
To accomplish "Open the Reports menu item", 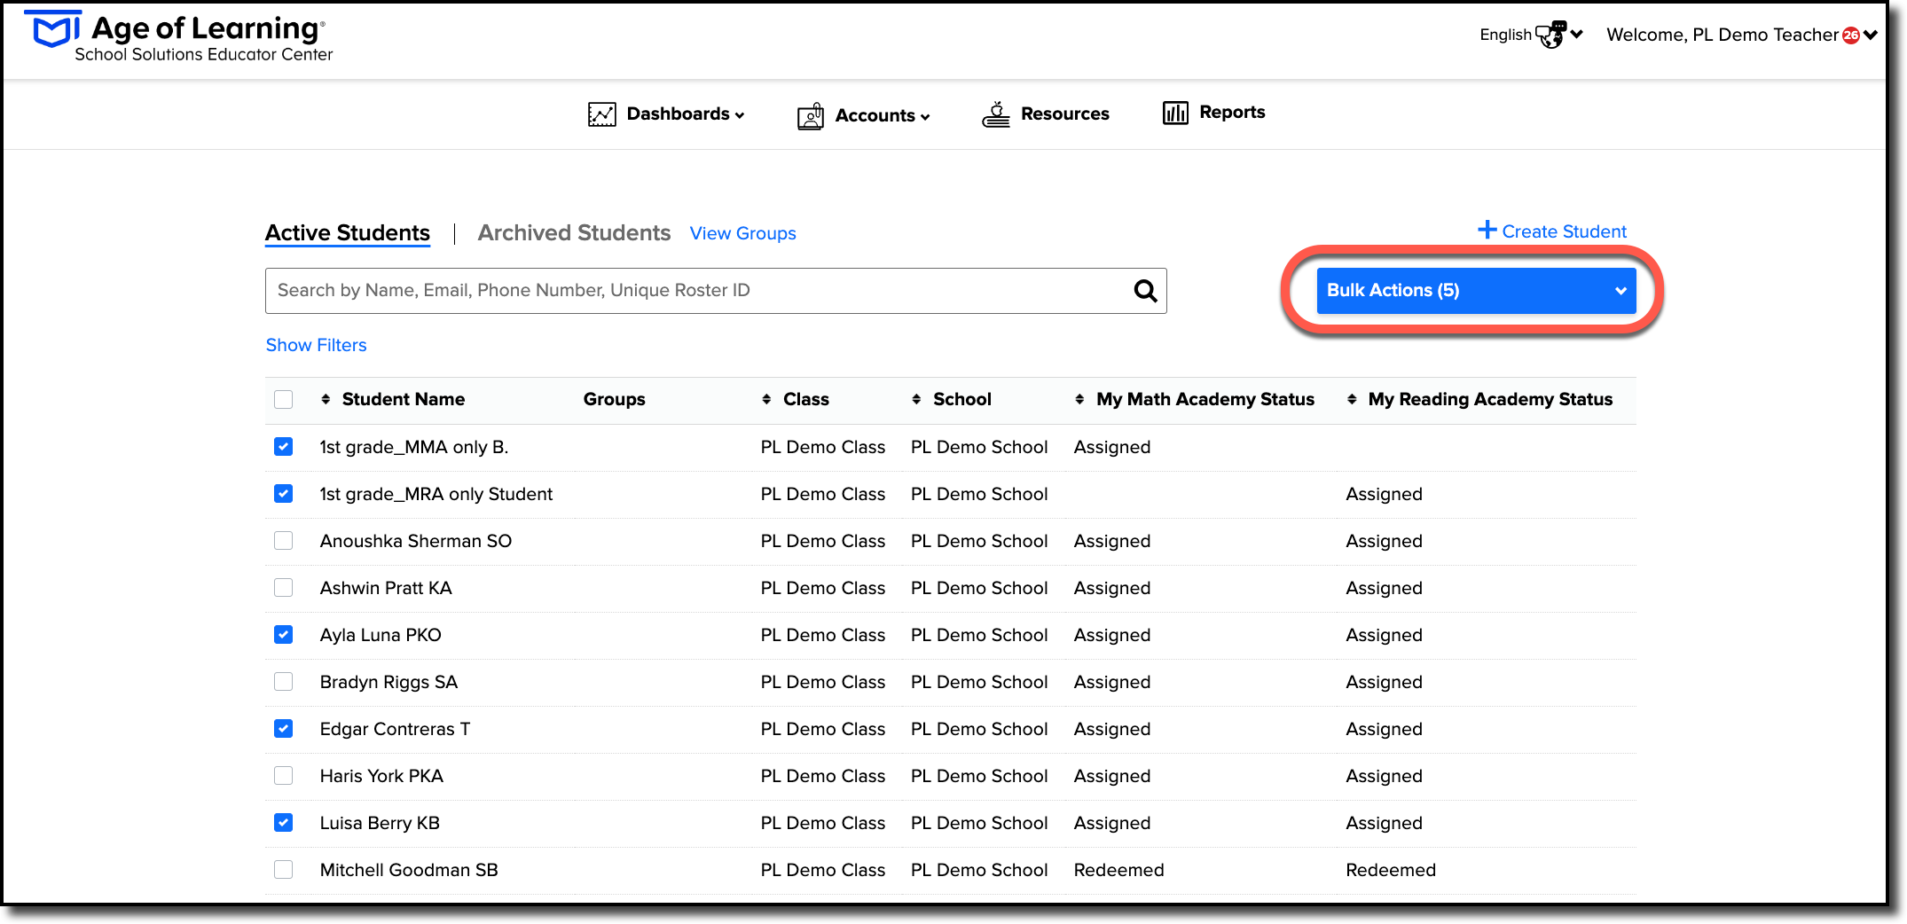I will [1213, 113].
